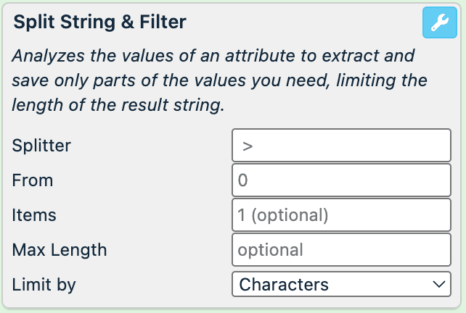Click the From input field
466x313 pixels.
tap(341, 180)
